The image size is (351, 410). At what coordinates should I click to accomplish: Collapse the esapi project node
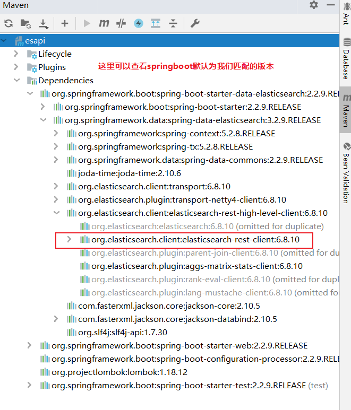click(x=4, y=40)
